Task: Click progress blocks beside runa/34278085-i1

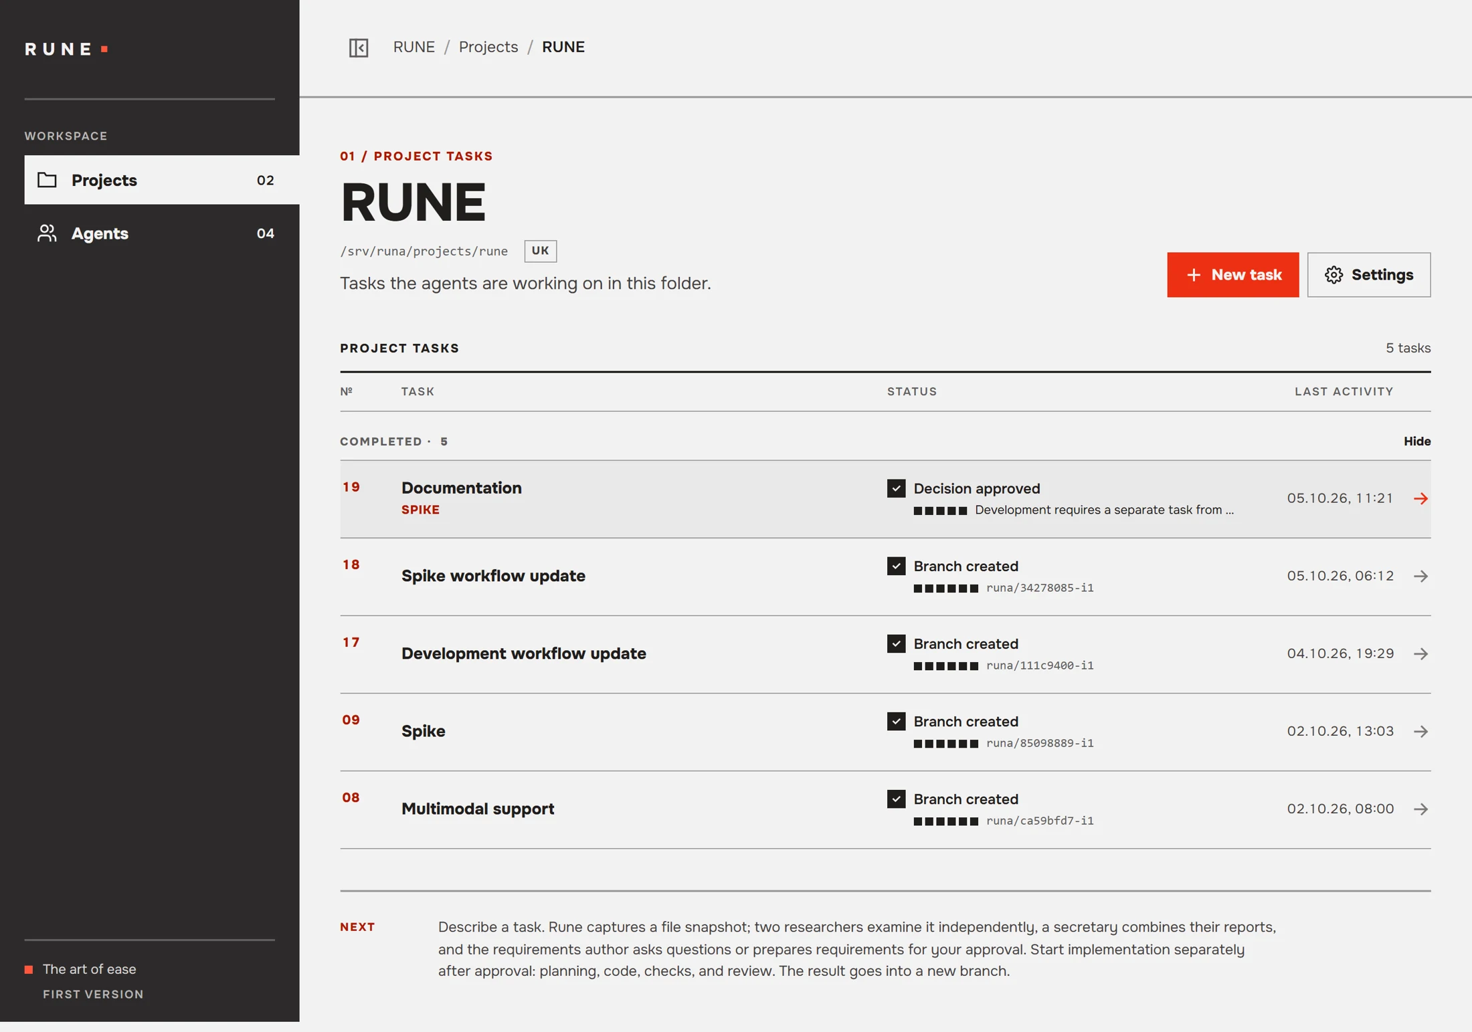Action: [945, 589]
